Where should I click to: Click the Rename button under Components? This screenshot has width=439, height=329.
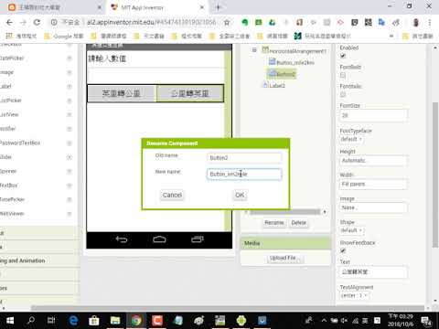[274, 223]
